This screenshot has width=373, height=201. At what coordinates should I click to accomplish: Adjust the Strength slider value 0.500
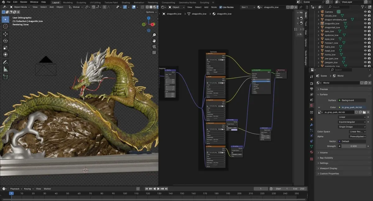tap(353, 146)
